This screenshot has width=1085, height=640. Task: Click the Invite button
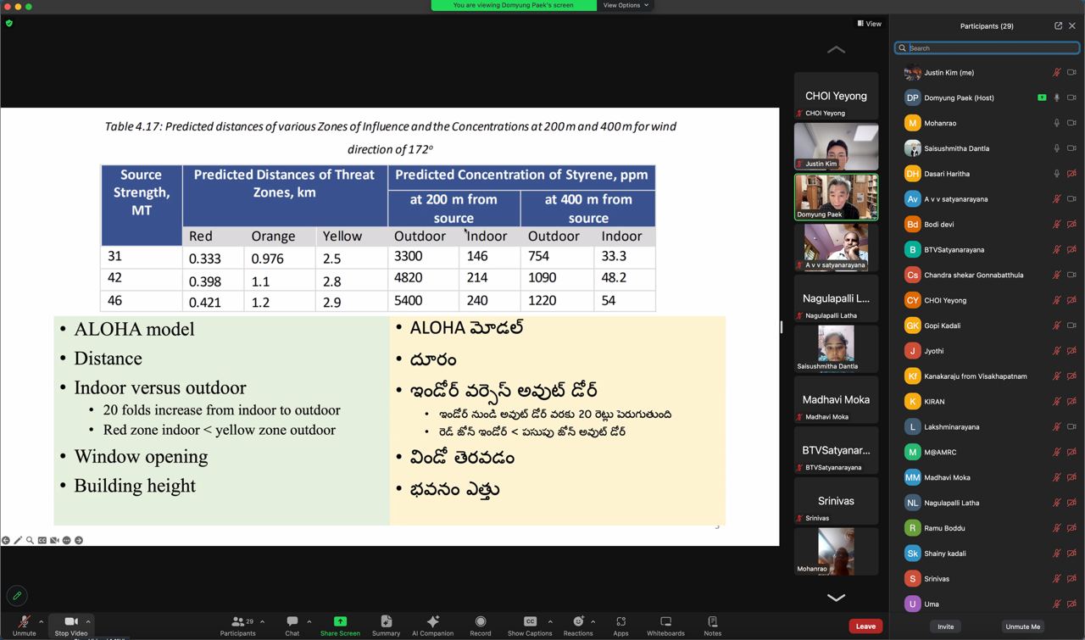point(945,626)
